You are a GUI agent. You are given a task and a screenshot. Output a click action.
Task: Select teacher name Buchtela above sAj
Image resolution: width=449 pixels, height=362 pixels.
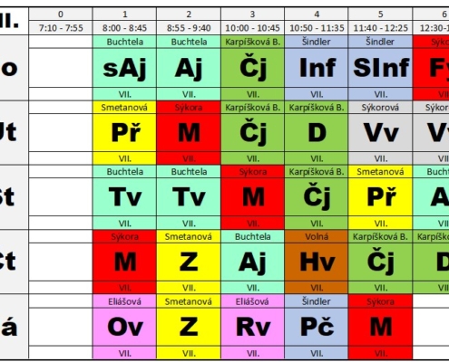pyautogui.click(x=124, y=42)
